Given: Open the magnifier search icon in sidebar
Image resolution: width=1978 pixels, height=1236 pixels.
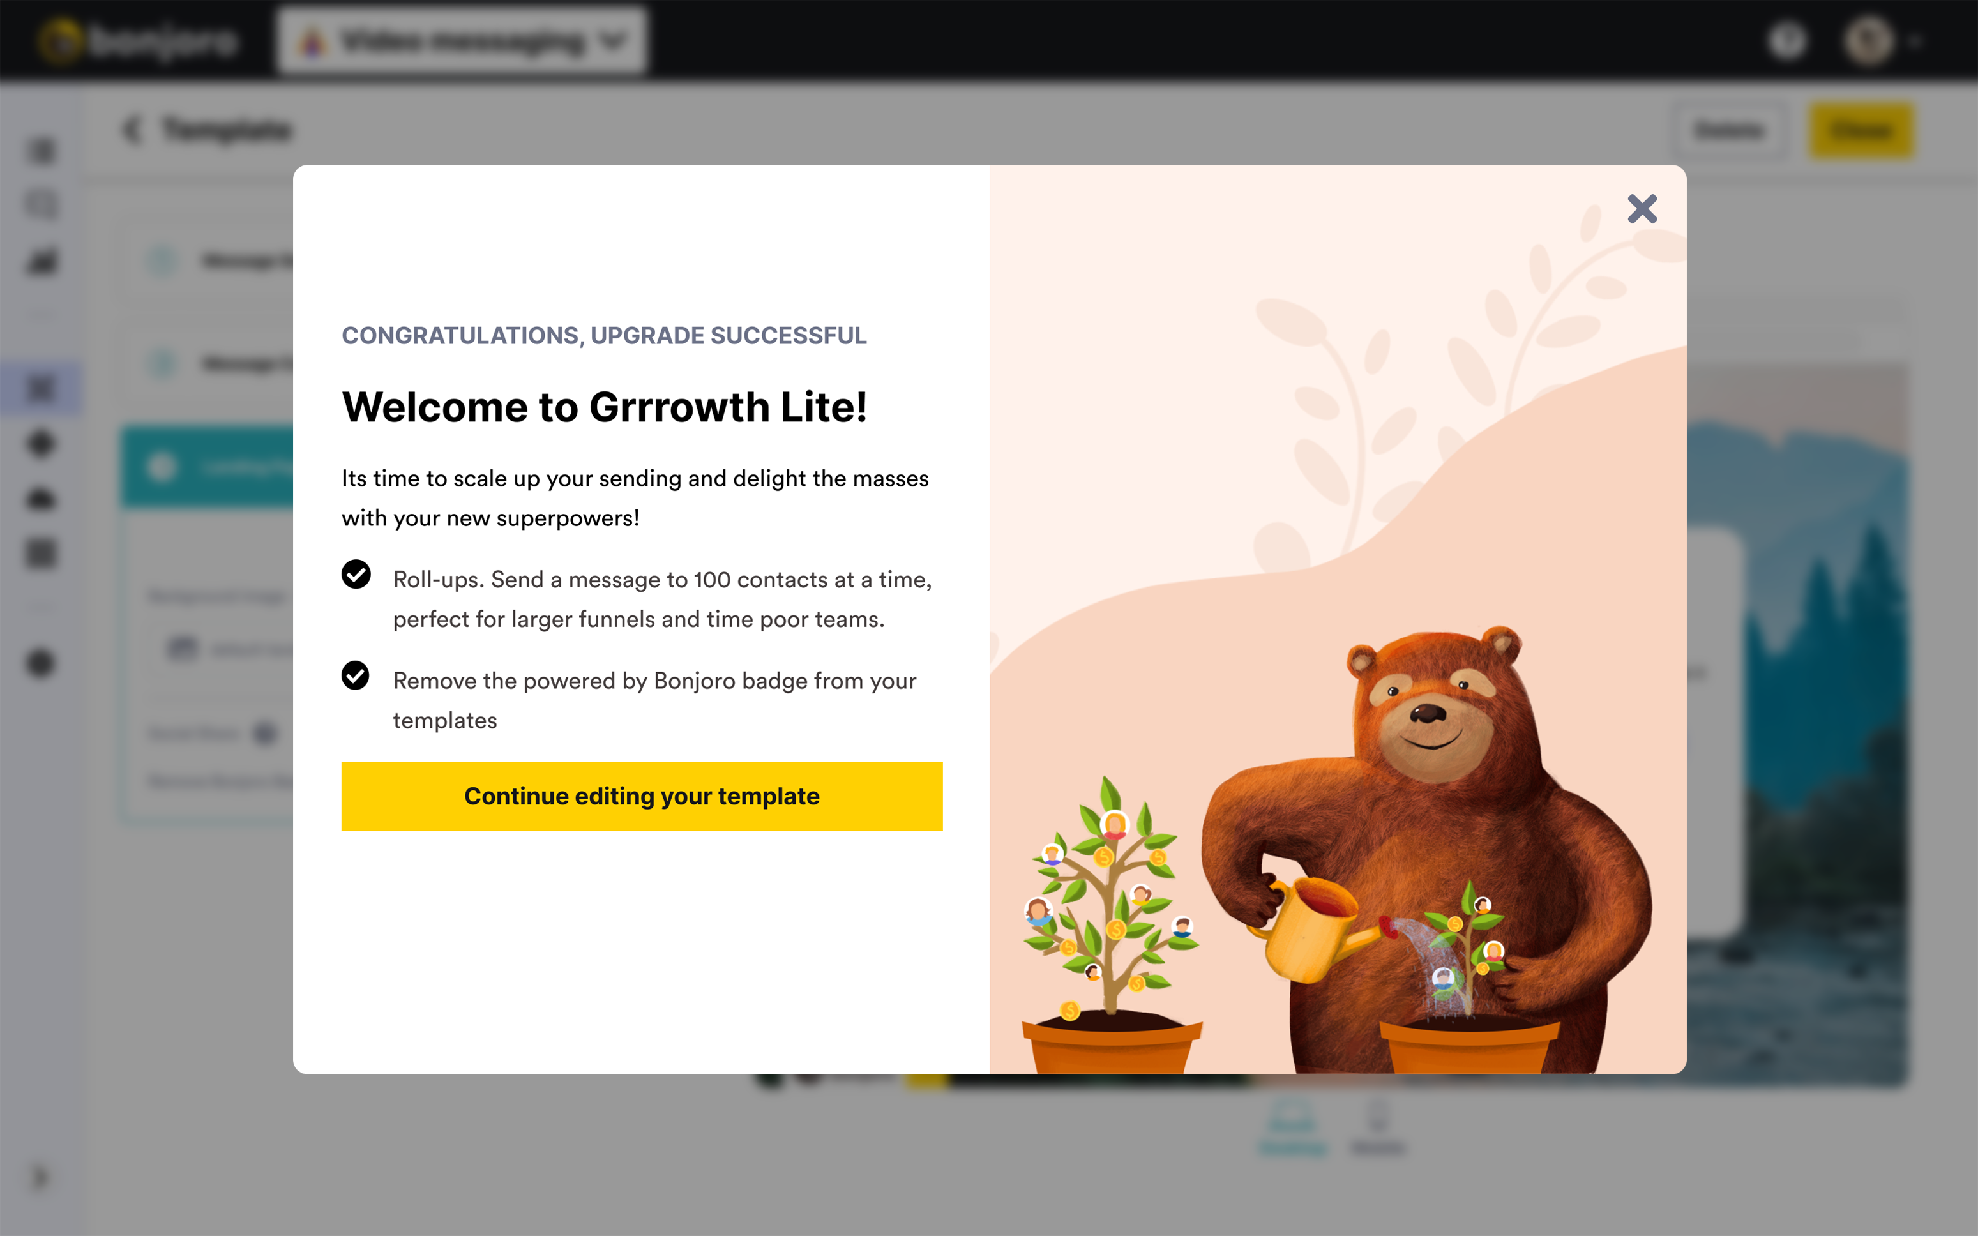Looking at the screenshot, I should (x=42, y=204).
